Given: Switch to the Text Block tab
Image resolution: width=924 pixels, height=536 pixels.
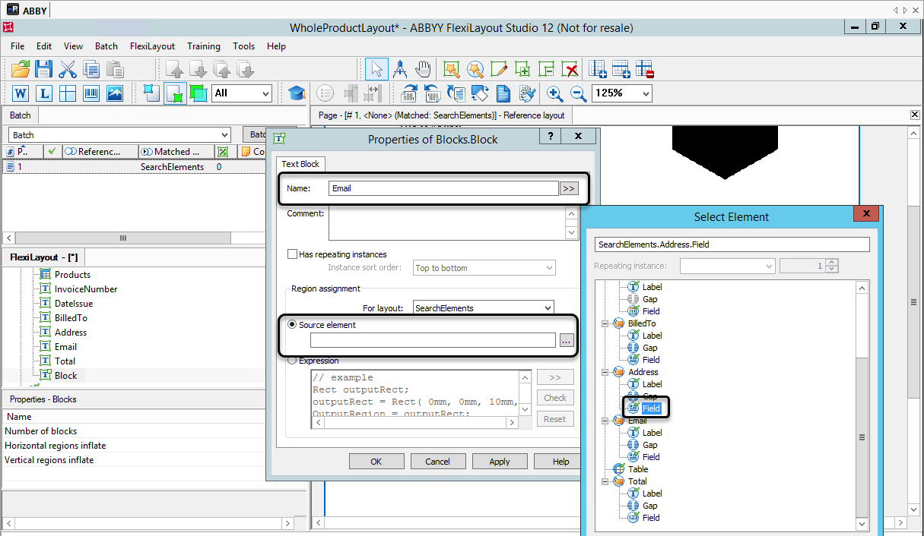Looking at the screenshot, I should click(x=301, y=164).
